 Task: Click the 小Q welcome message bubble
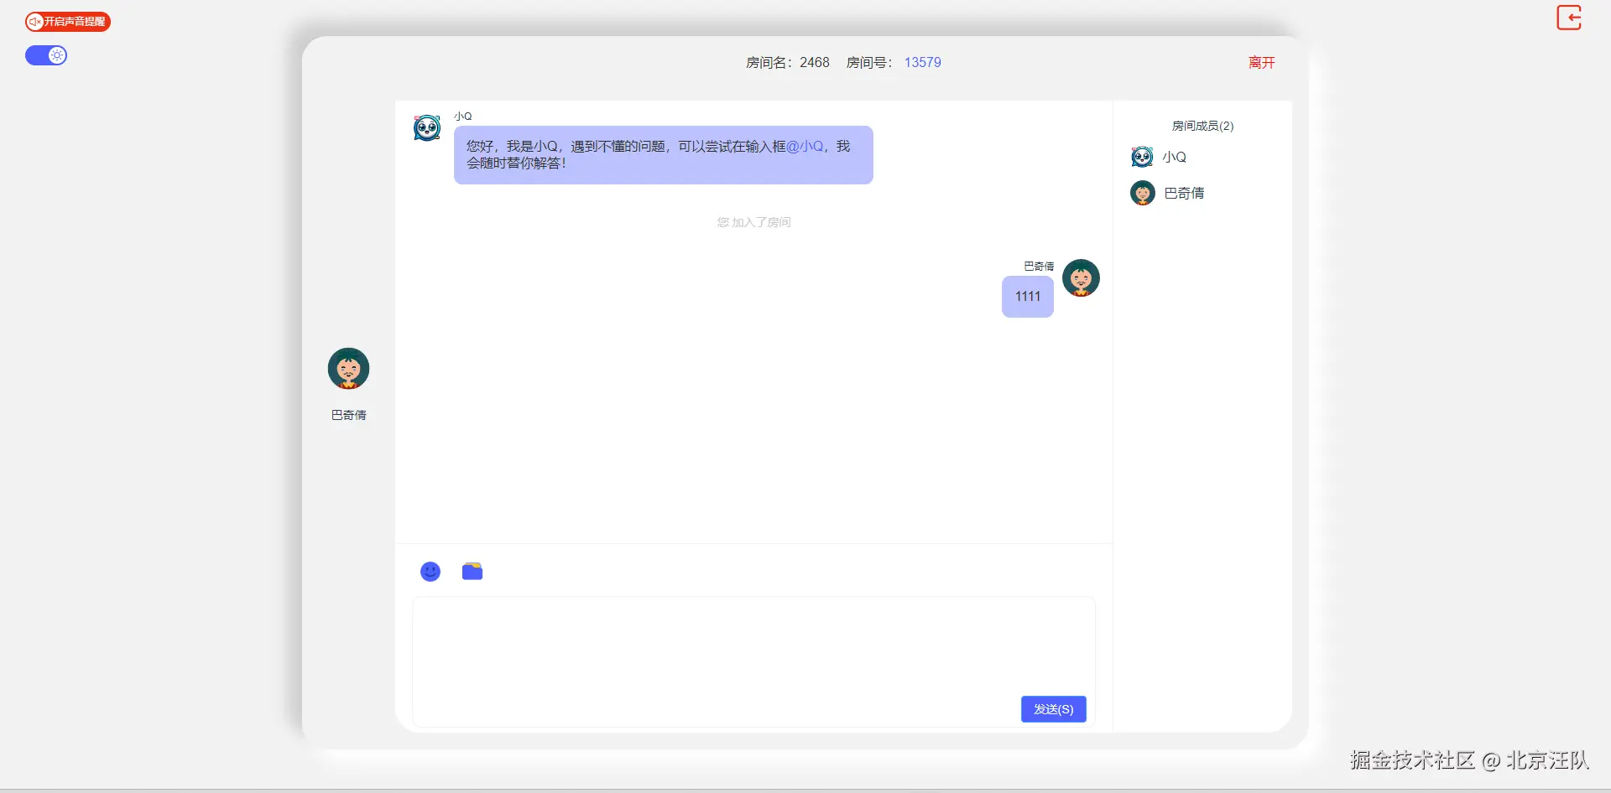pyautogui.click(x=663, y=155)
